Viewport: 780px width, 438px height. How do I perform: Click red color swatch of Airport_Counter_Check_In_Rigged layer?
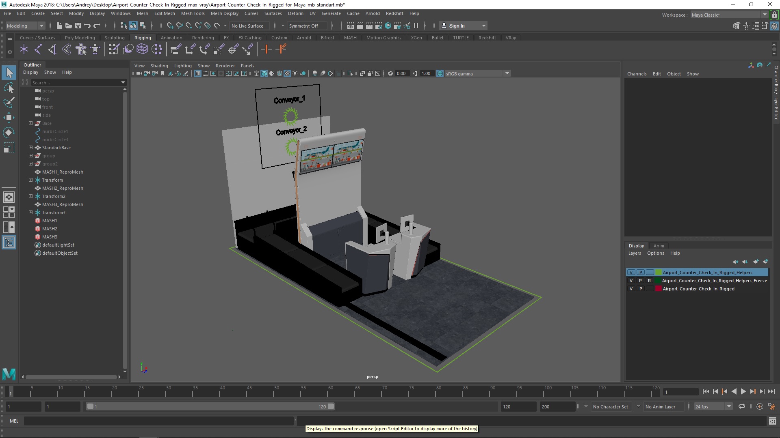tap(659, 289)
